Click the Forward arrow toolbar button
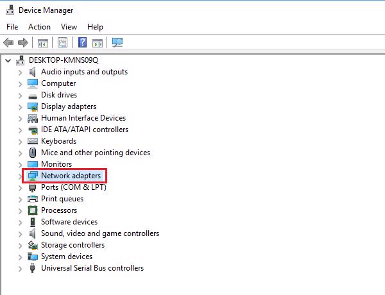 coord(23,43)
